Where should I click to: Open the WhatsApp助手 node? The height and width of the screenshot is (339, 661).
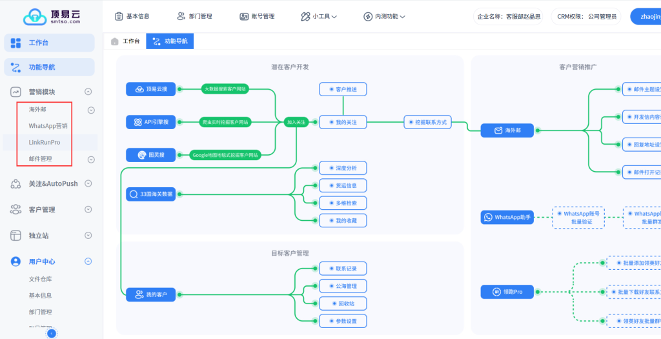[507, 218]
